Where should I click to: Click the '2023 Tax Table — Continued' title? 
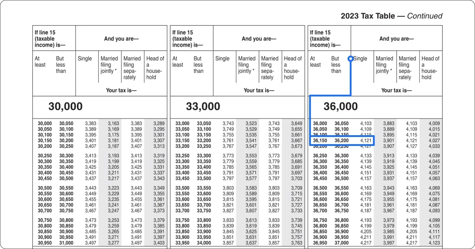click(391, 16)
